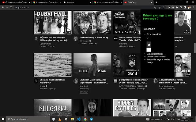Click the Turn off vision comfort text
The height and width of the screenshot is (122, 196).
156,57
